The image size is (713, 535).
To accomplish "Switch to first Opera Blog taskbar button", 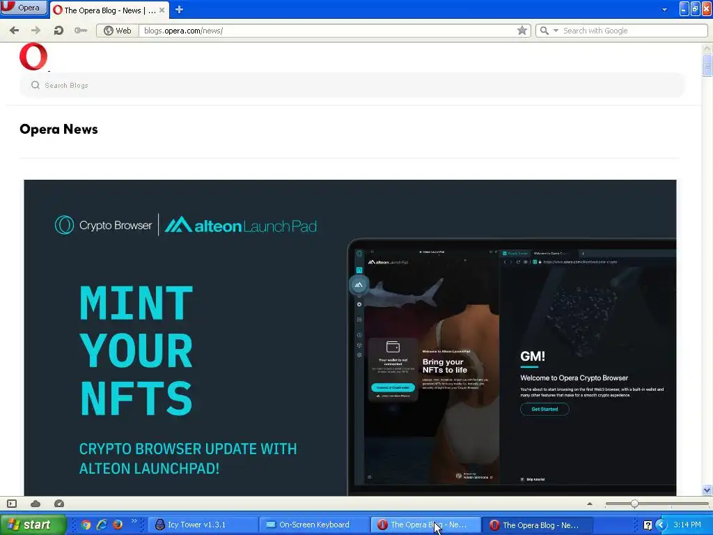I will [x=426, y=525].
